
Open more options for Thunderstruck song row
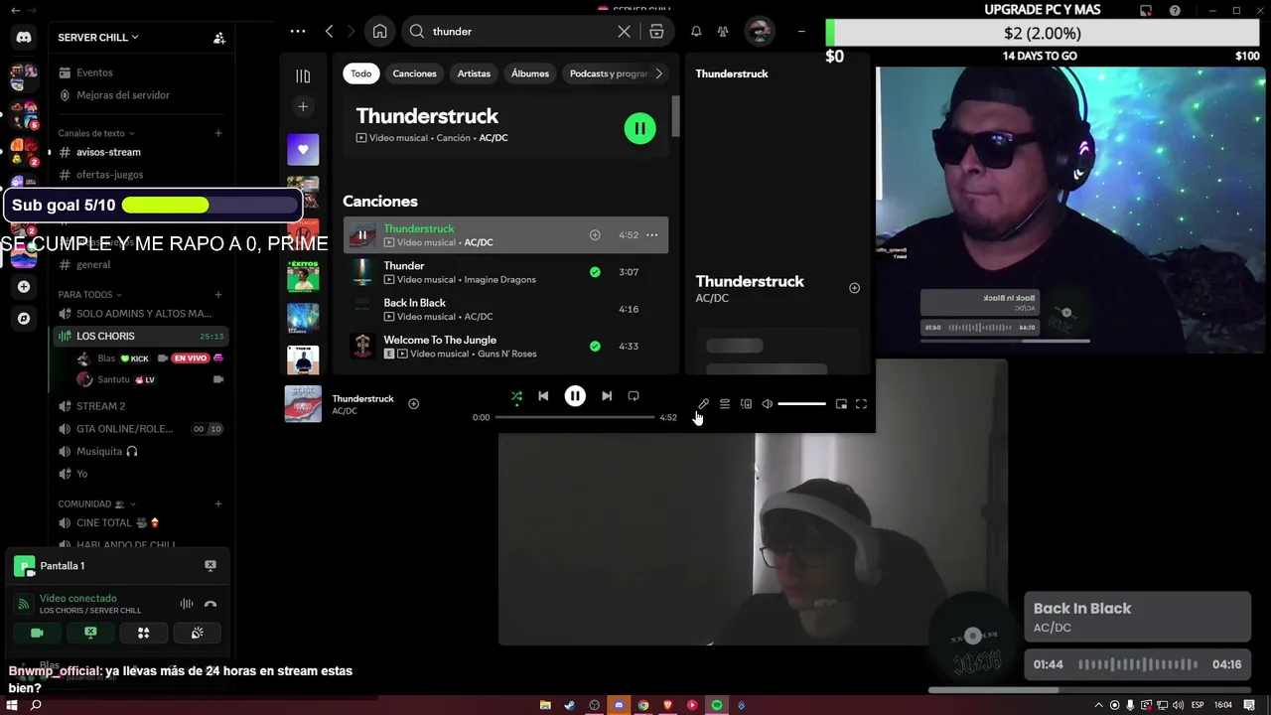click(651, 235)
